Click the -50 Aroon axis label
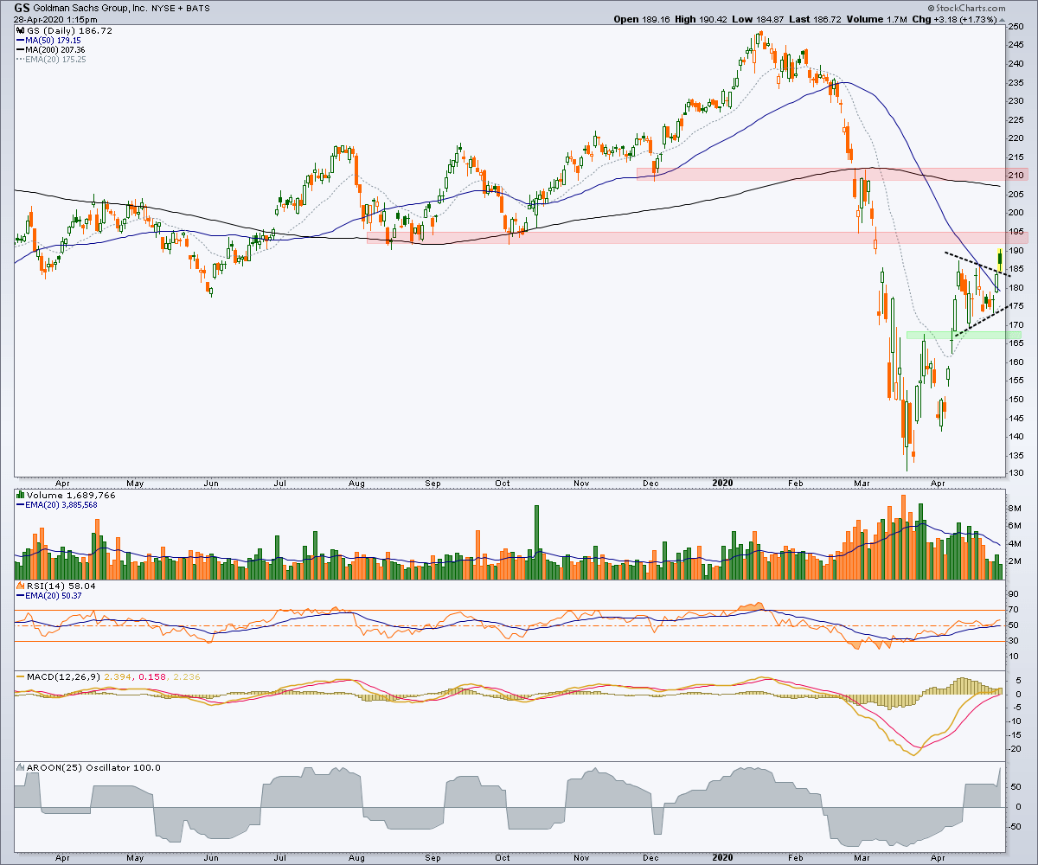 pos(1016,826)
